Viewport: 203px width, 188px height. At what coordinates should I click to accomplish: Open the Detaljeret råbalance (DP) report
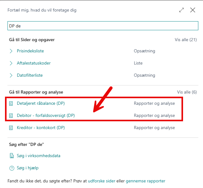pyautogui.click(x=41, y=103)
